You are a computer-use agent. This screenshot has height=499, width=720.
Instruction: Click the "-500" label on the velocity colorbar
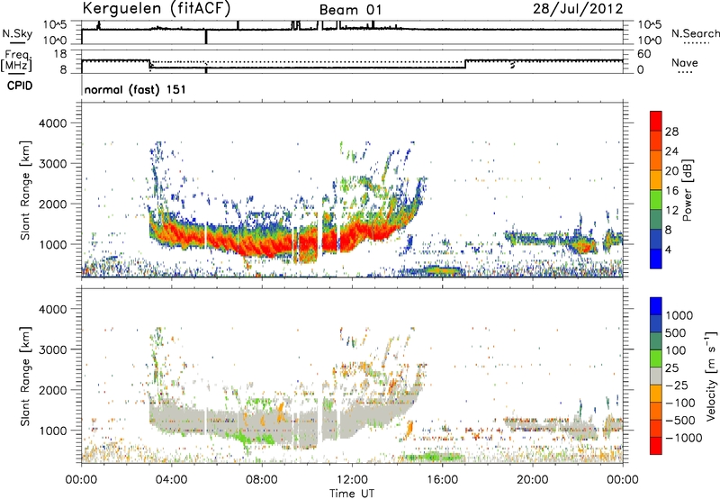coord(680,420)
